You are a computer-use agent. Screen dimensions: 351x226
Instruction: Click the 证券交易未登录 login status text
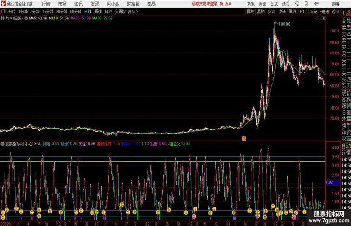(205, 4)
